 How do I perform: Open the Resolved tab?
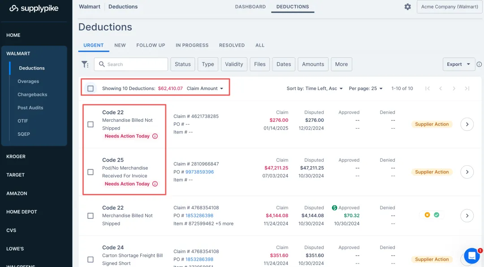pos(232,45)
